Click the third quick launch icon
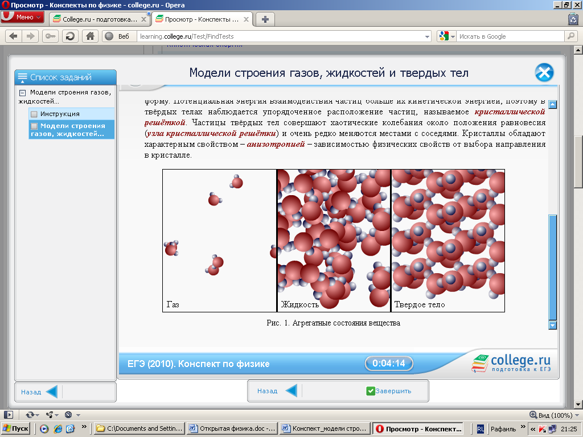 coord(70,429)
